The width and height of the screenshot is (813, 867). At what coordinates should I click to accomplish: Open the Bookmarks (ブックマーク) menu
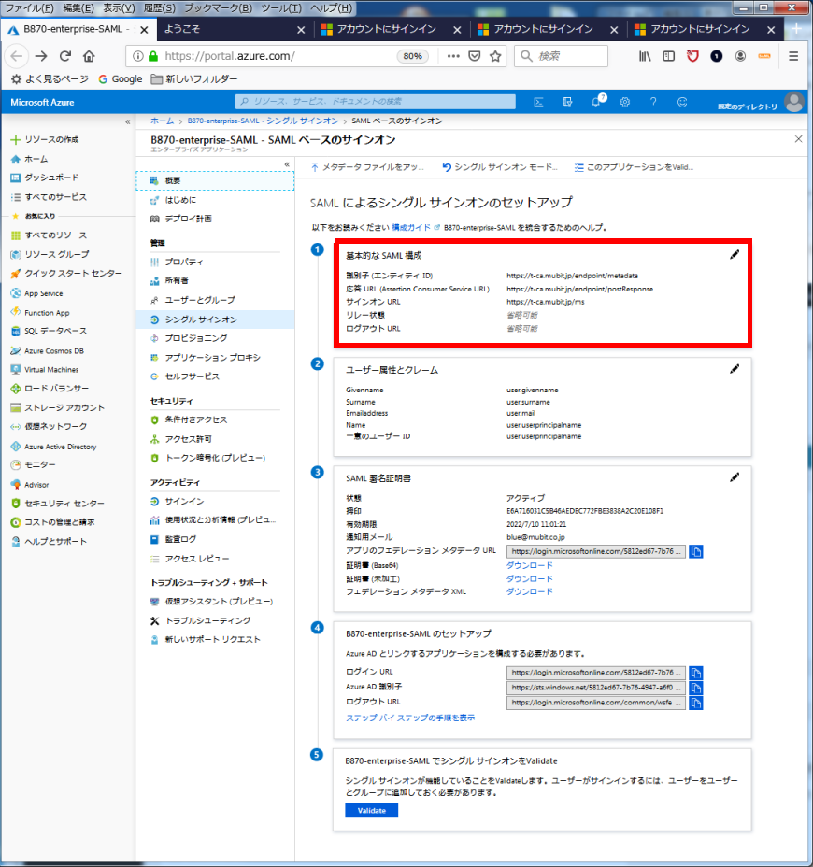click(218, 7)
